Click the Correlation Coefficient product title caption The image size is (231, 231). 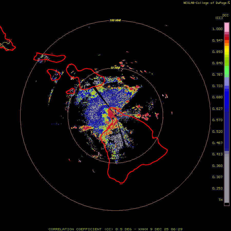tap(115, 229)
